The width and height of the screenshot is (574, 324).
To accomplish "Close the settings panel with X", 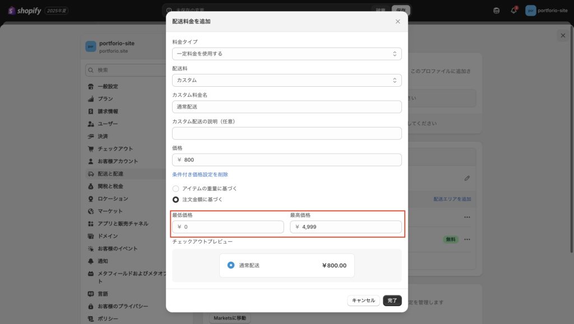I will tap(563, 35).
